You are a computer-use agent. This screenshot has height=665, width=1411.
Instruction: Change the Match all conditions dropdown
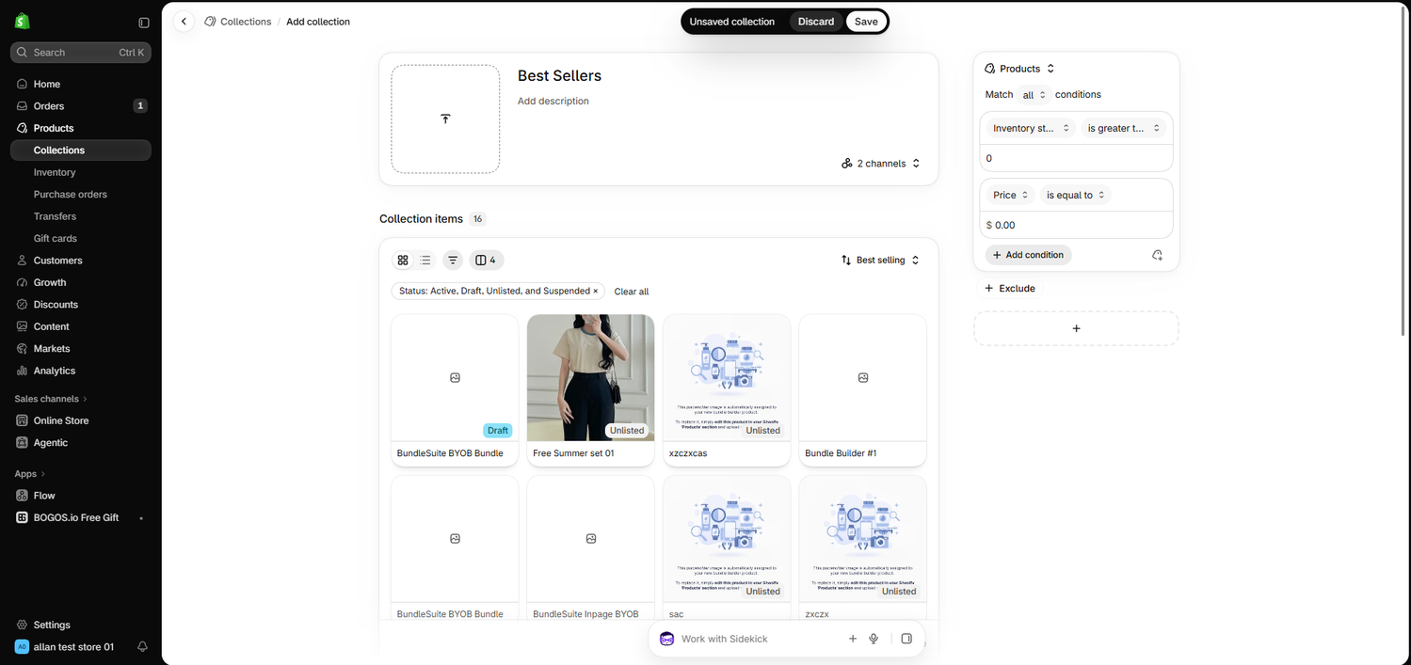[1034, 95]
